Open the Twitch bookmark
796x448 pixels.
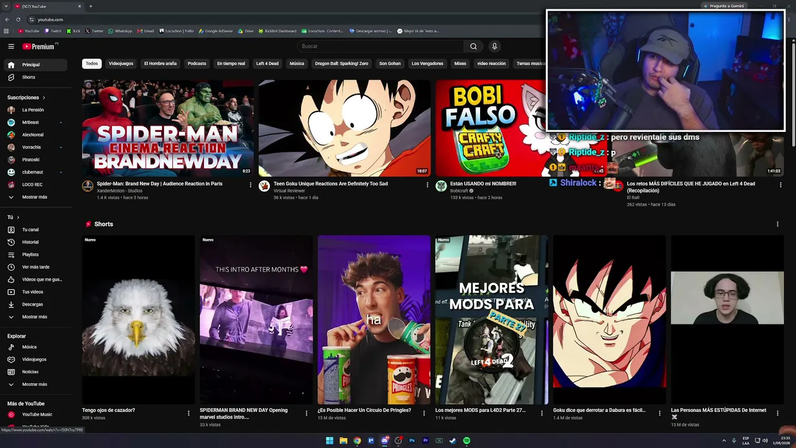[x=53, y=31]
